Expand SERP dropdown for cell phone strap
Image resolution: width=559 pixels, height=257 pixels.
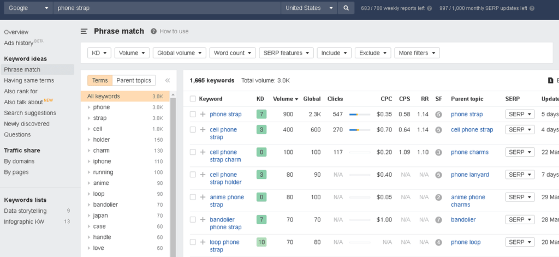(x=519, y=130)
